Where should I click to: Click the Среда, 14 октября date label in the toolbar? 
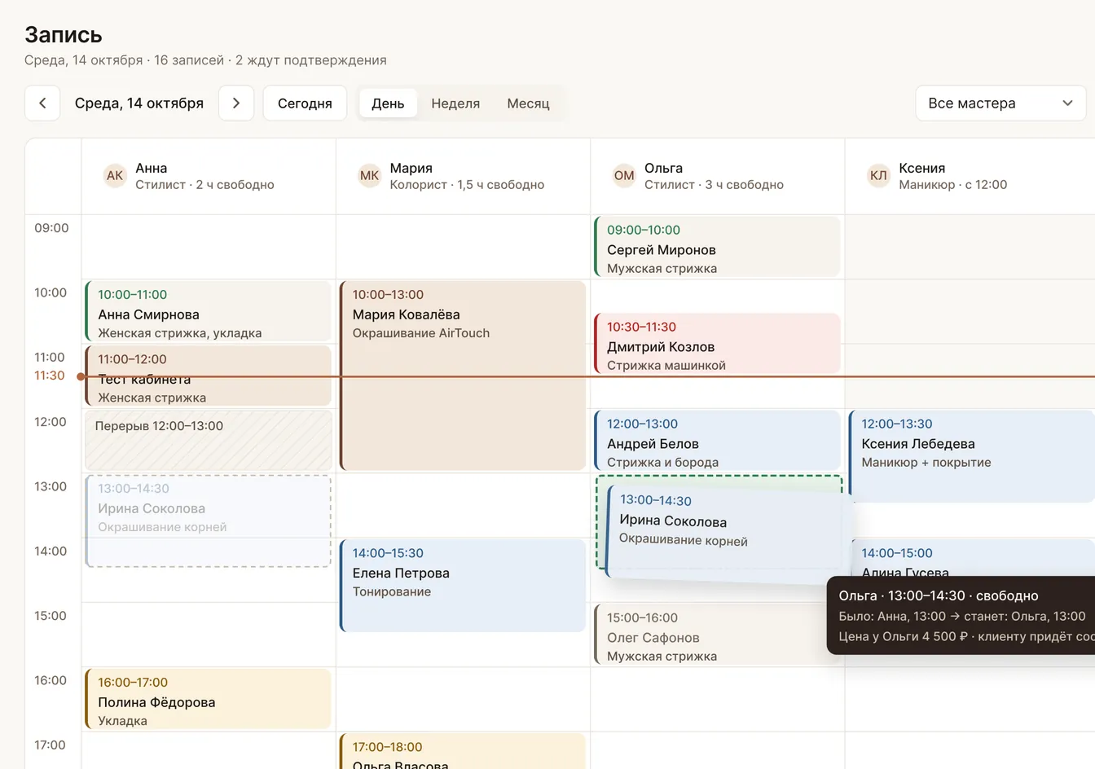click(139, 103)
